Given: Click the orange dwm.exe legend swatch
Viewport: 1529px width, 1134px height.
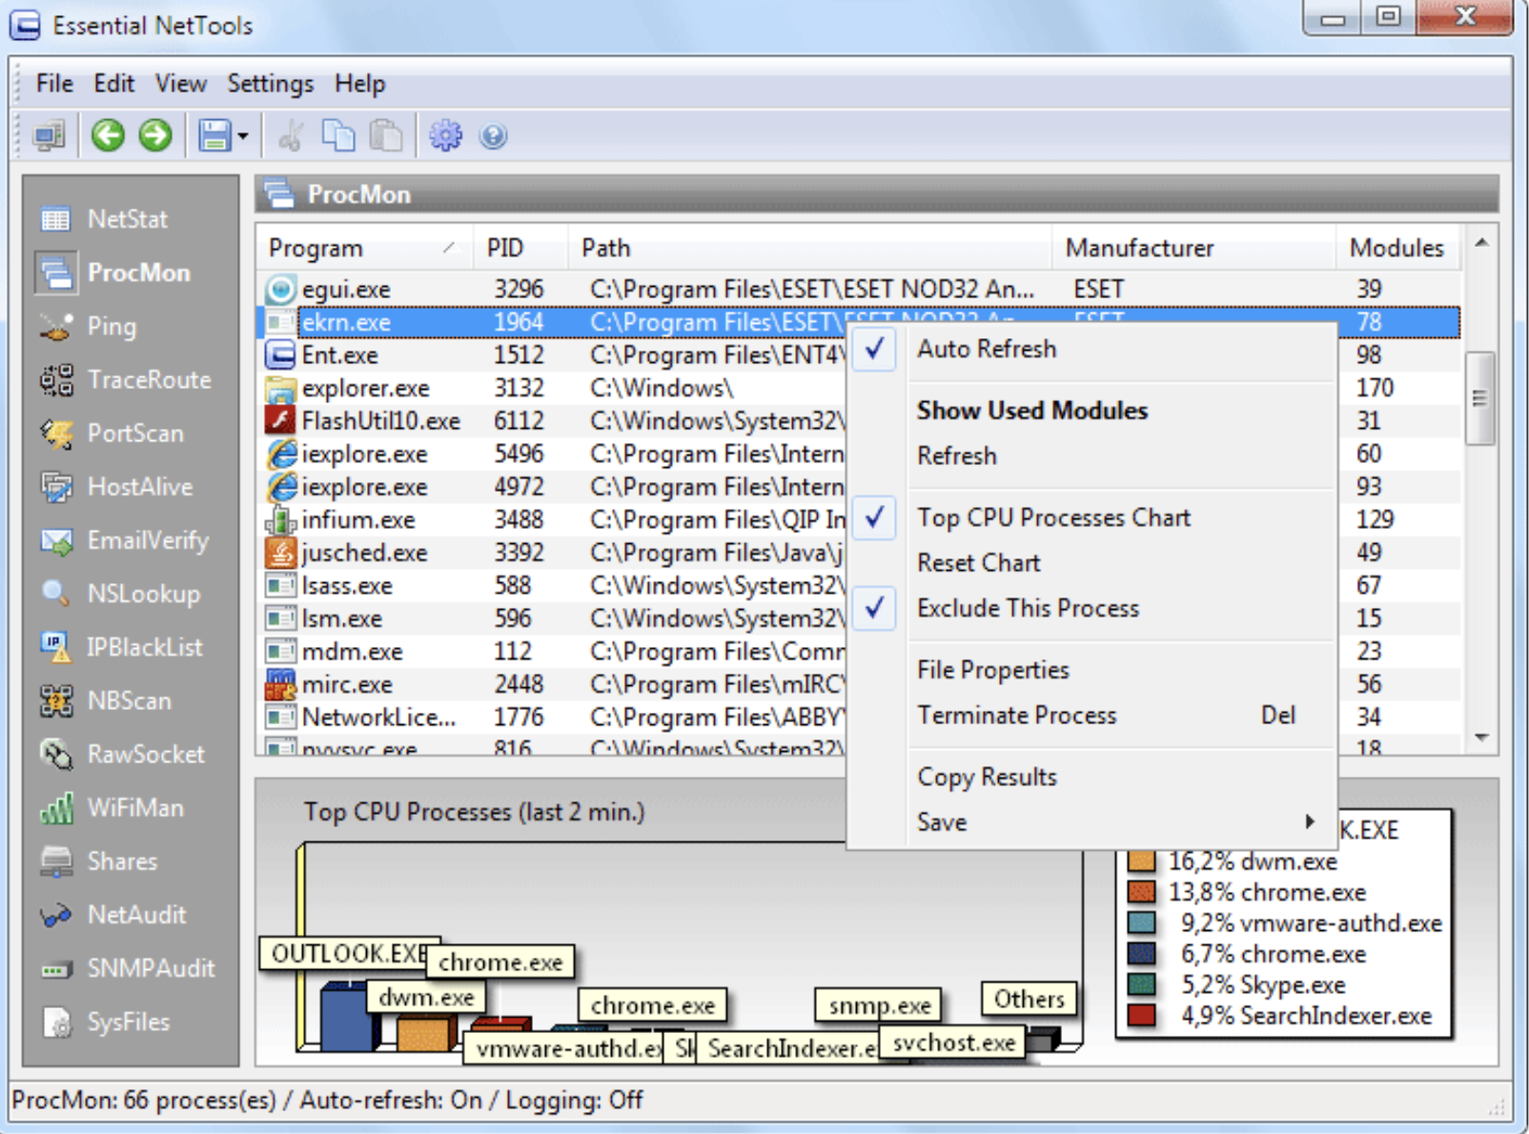Looking at the screenshot, I should coord(1141,861).
